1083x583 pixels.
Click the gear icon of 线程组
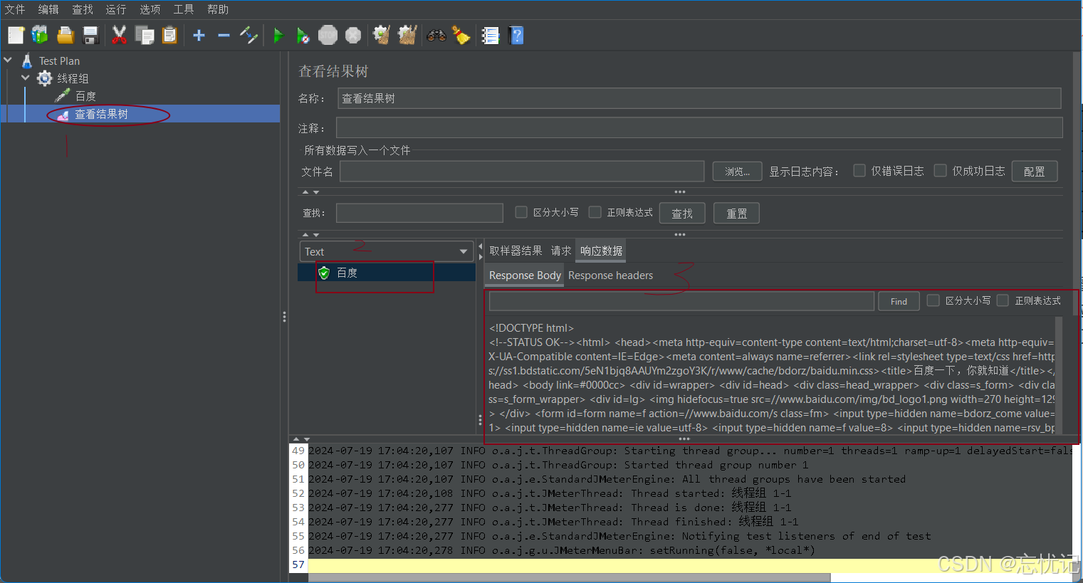click(45, 78)
